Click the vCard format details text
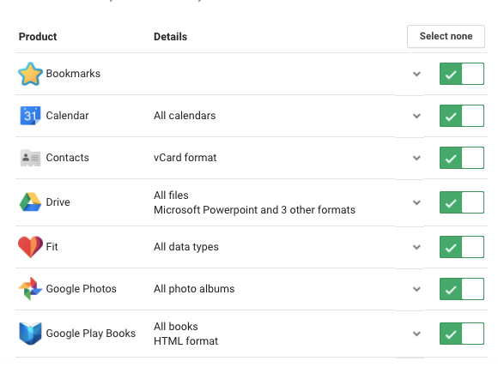 (185, 158)
